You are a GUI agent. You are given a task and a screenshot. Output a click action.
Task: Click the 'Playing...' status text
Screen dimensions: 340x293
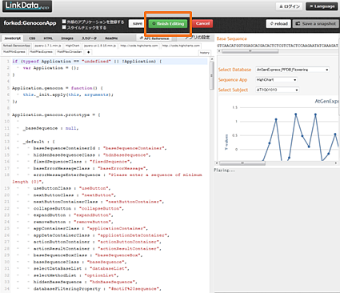224,171
